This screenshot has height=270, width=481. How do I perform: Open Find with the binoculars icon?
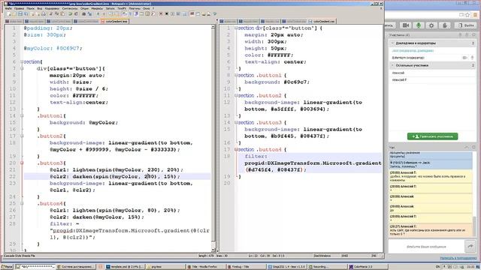point(83,13)
